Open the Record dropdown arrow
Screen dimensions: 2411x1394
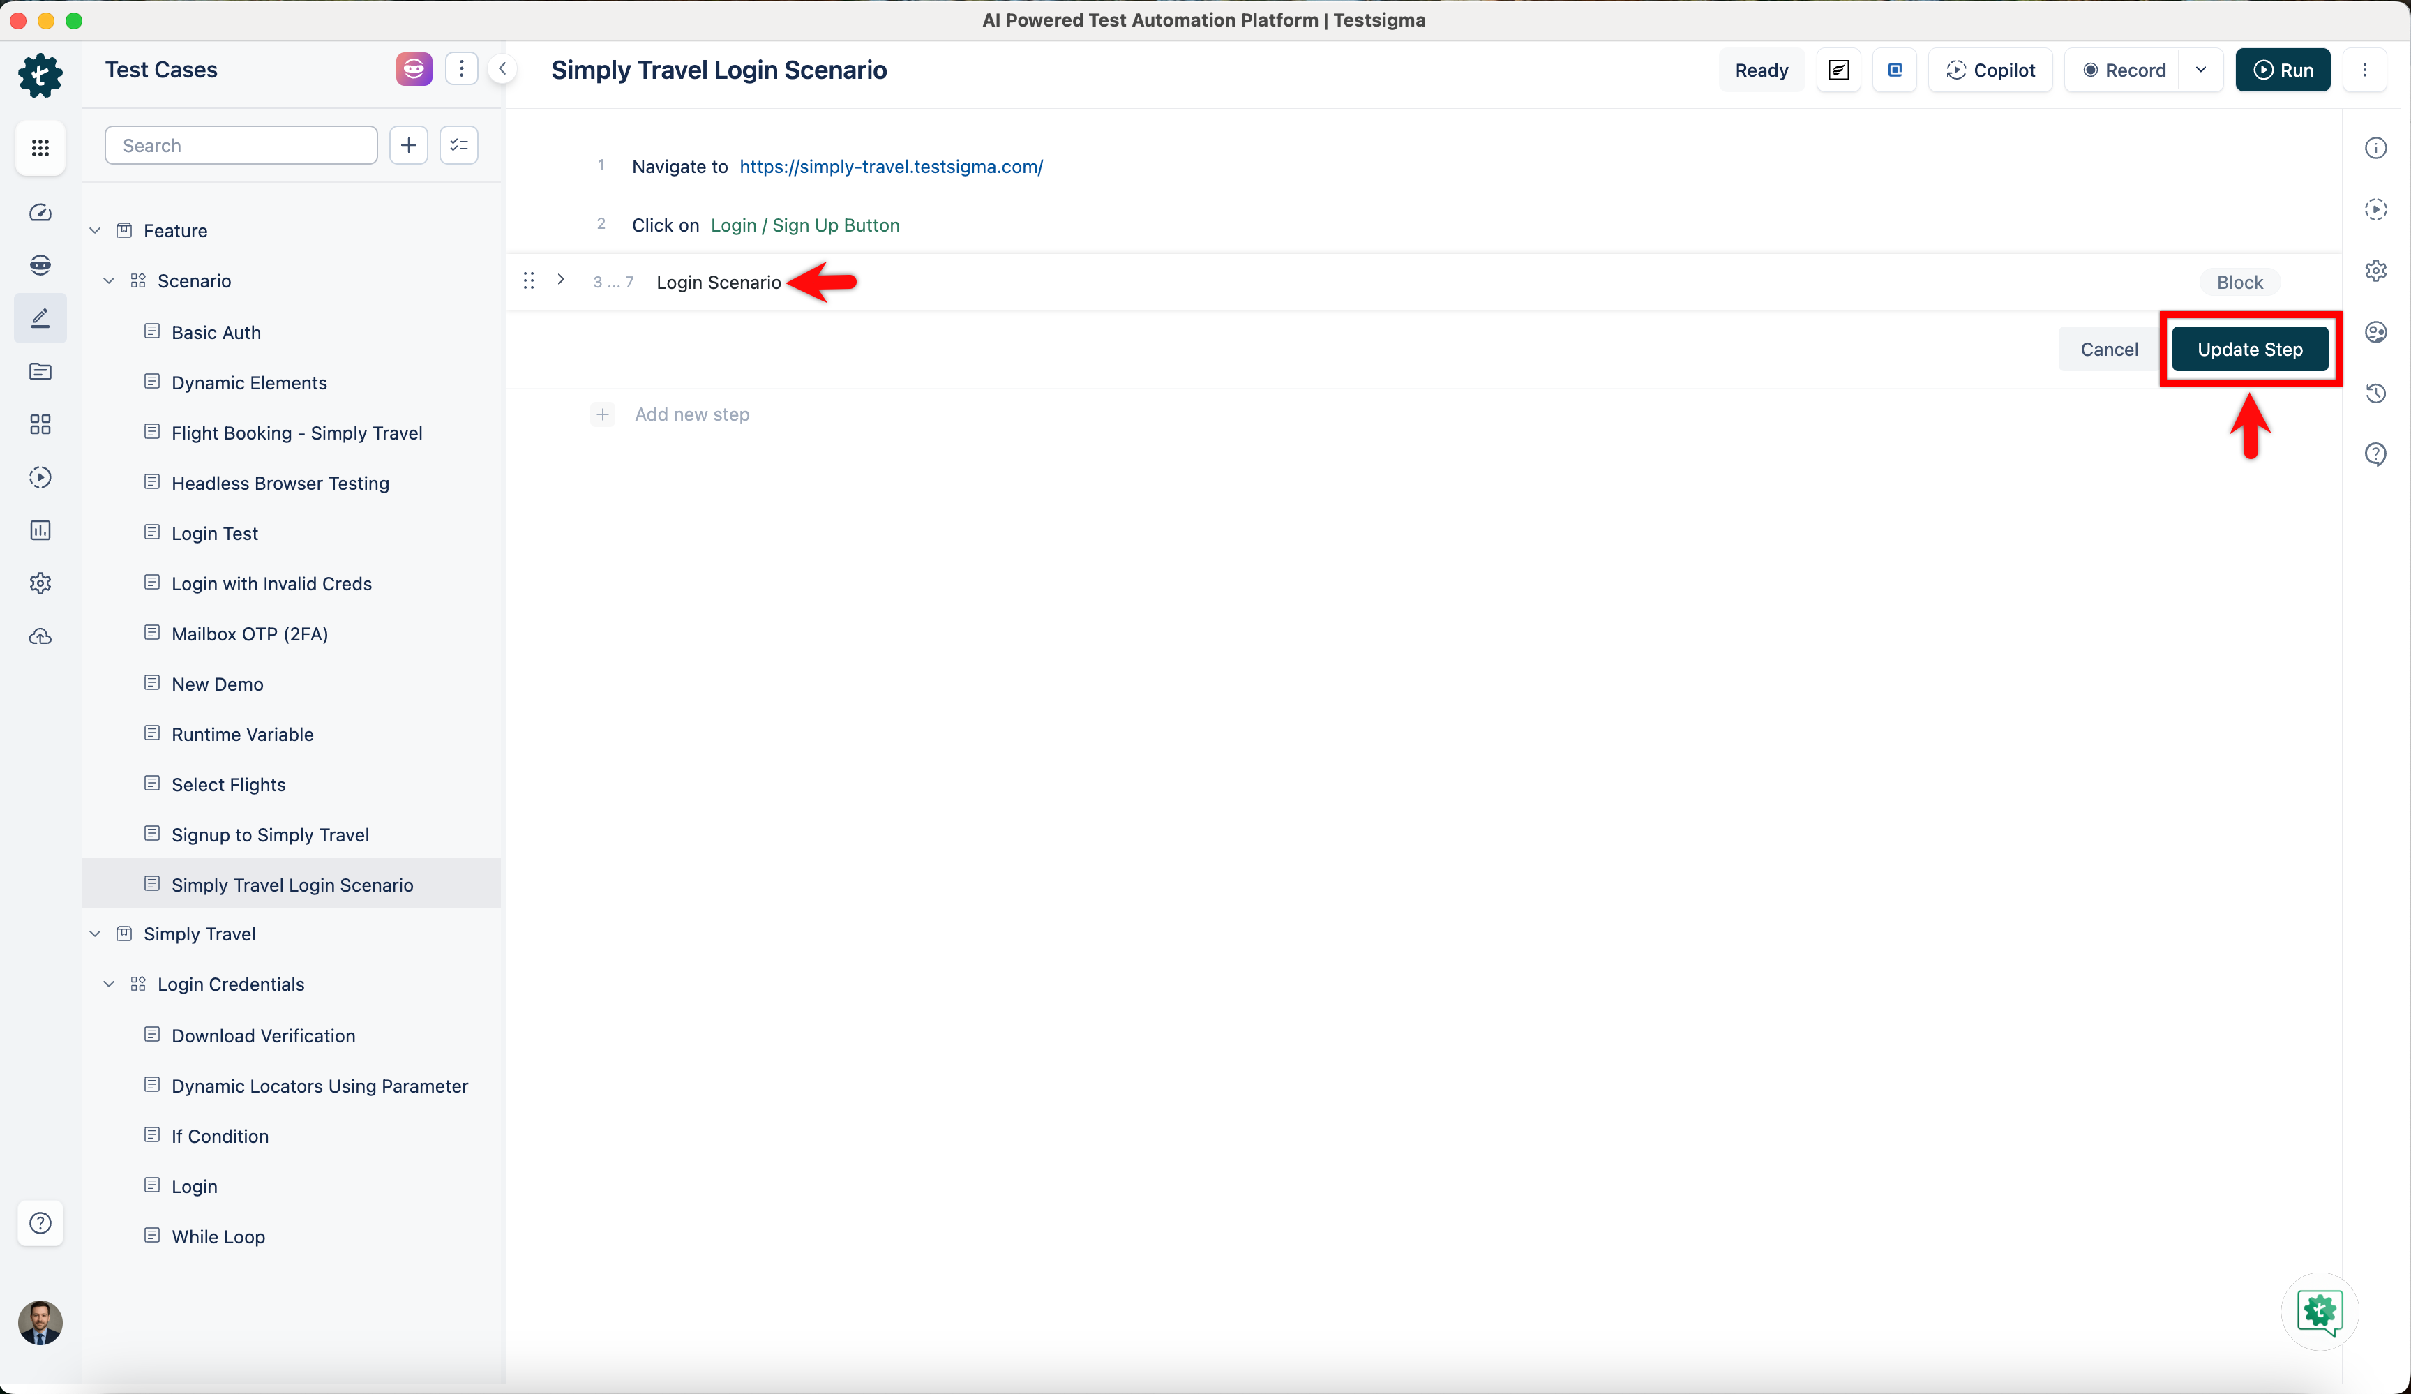[2200, 70]
